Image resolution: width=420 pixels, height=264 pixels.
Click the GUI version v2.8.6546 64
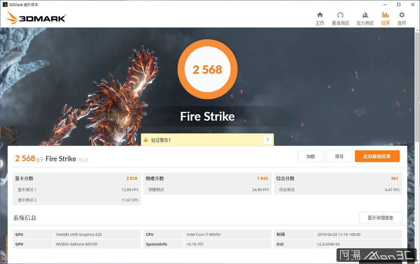(329, 244)
